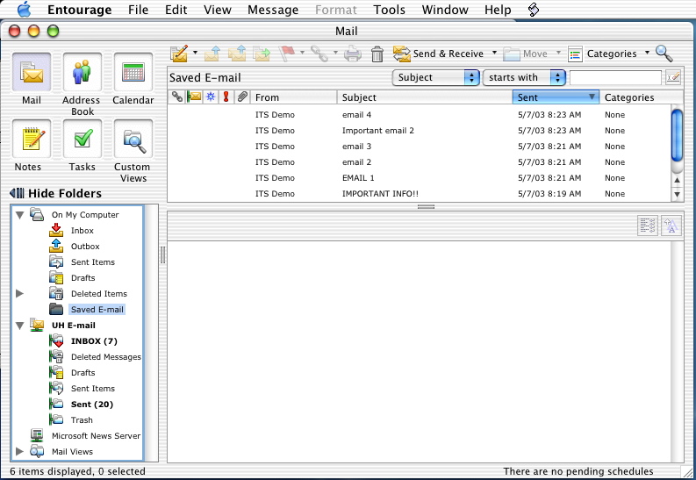Open the Flag dropdown arrow
696x480 pixels.
tap(302, 53)
